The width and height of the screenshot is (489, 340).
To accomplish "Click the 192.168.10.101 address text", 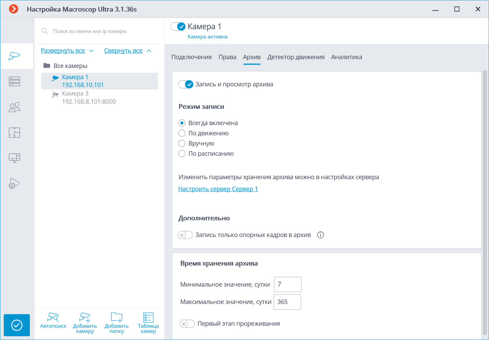I will point(83,85).
